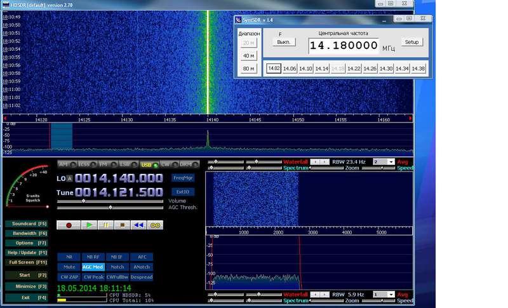This screenshot has height=308, width=508.
Task: Rewind using the blue double-arrow button
Action: [138, 225]
